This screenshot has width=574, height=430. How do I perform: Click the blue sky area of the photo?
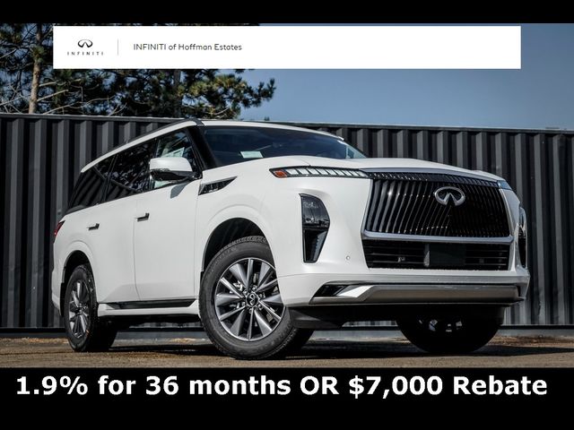pos(421,97)
